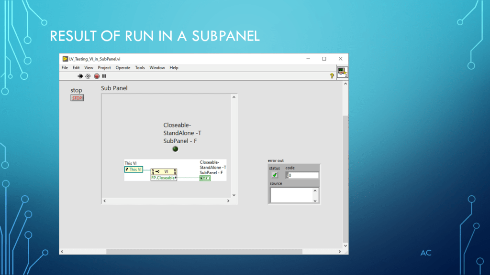
Task: Click the LabVIEW title bar icon
Action: coord(65,59)
